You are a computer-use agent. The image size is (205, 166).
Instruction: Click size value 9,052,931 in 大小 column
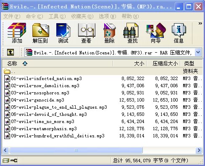[x=133, y=93]
